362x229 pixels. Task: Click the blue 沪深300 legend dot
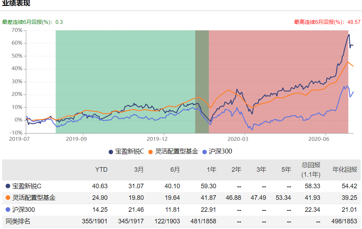coord(204,152)
